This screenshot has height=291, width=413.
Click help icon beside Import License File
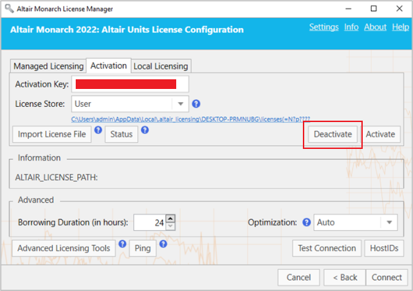coord(98,129)
